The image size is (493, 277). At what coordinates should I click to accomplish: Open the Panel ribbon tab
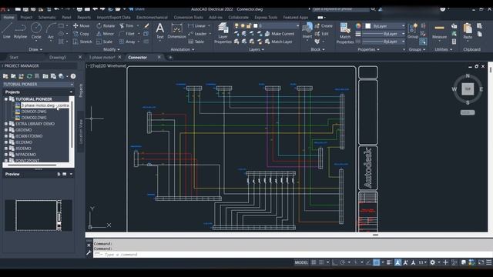point(66,17)
